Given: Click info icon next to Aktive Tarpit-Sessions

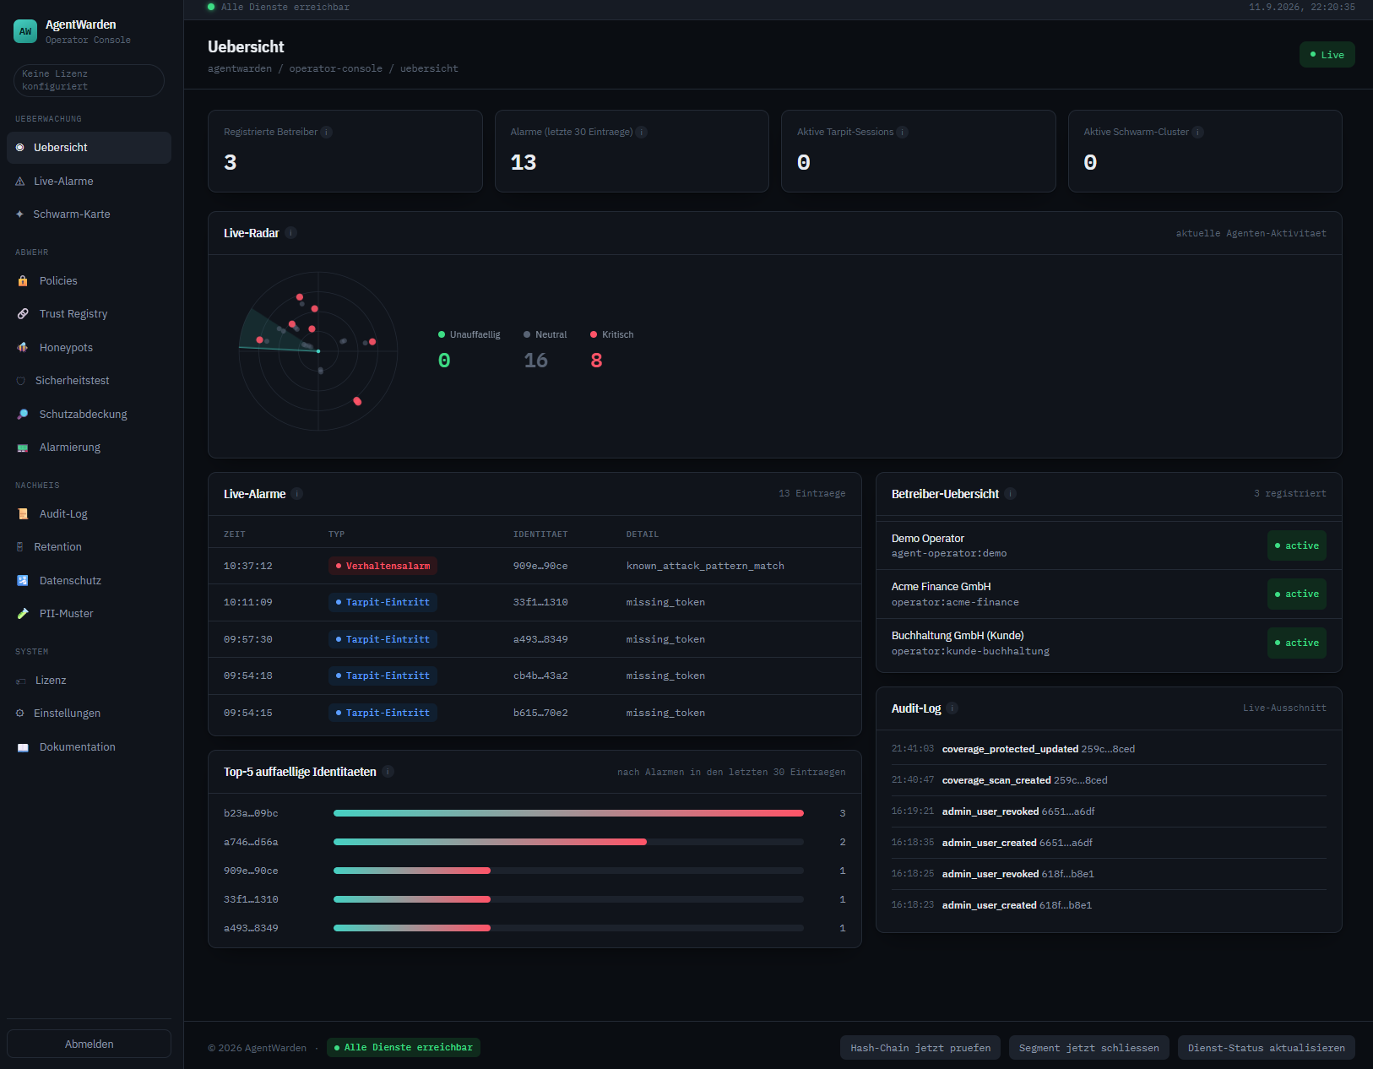Looking at the screenshot, I should coord(903,132).
